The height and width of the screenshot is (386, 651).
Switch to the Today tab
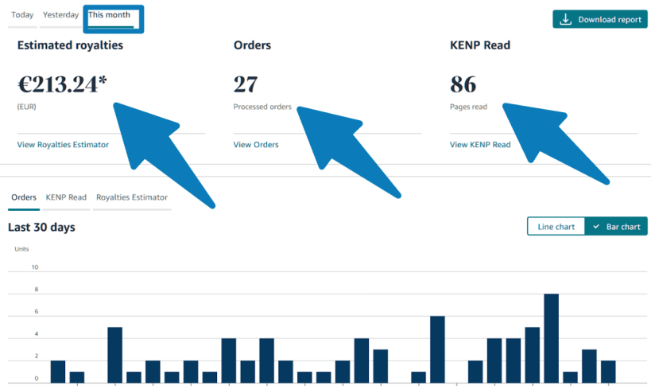coord(22,15)
